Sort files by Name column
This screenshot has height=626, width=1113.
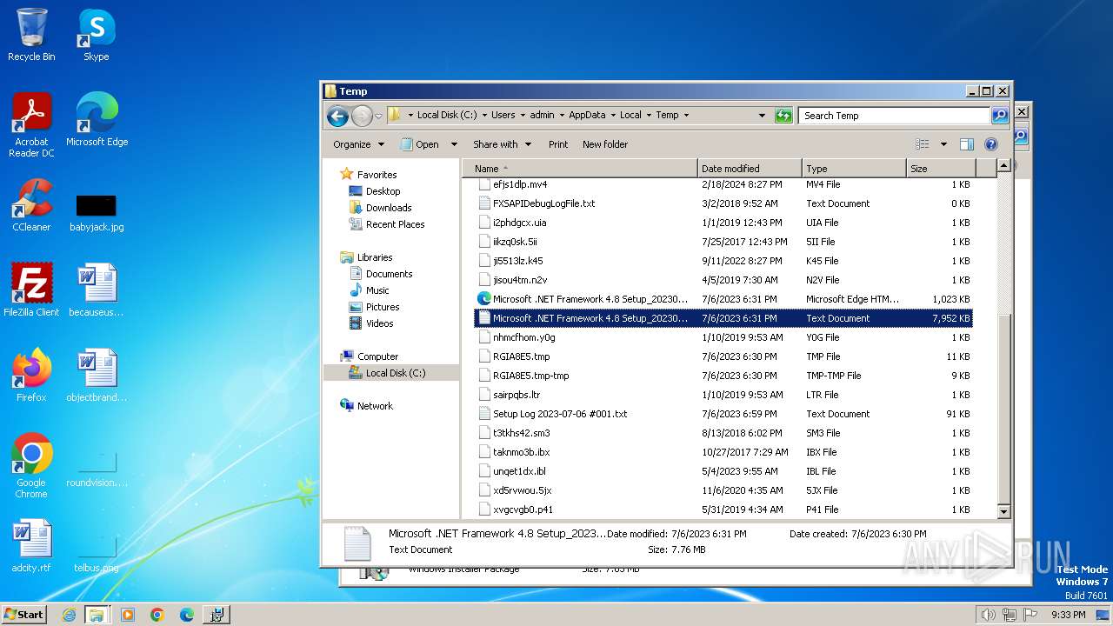coord(579,169)
